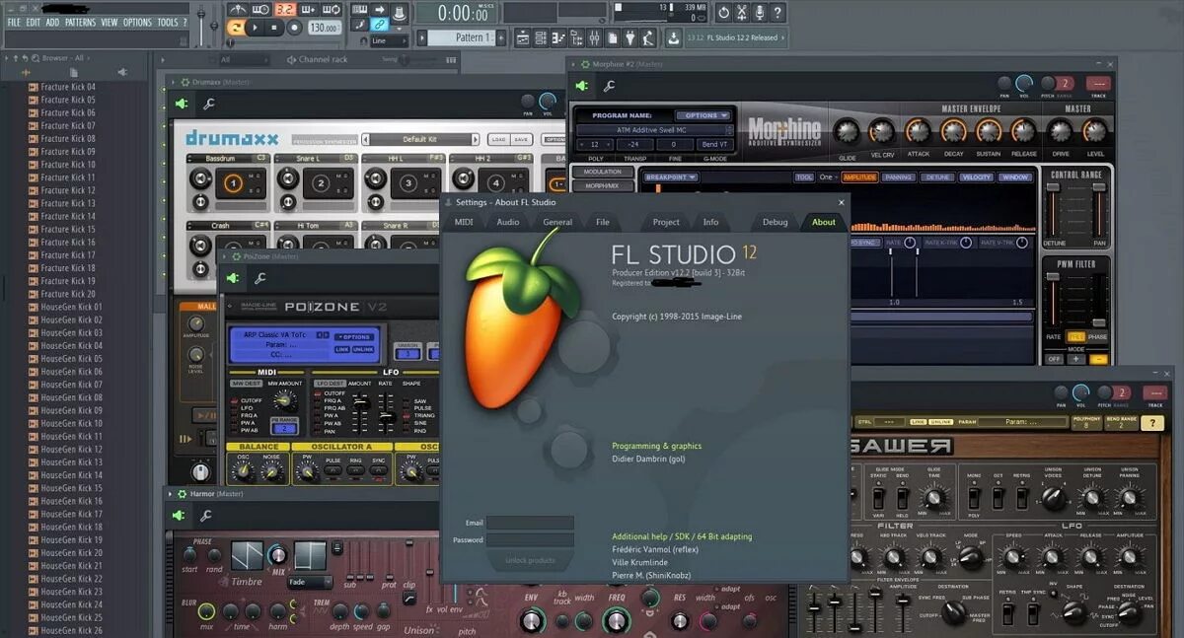Open Morphine BREAKPOINT dropdown
Viewport: 1184px width, 638px height.
671,177
